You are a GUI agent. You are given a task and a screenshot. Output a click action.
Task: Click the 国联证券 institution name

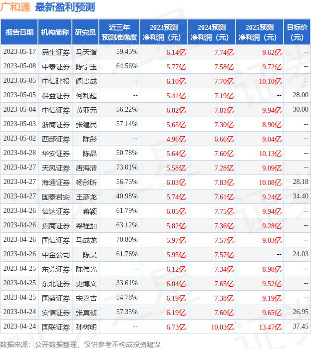pyautogui.click(x=55, y=327)
